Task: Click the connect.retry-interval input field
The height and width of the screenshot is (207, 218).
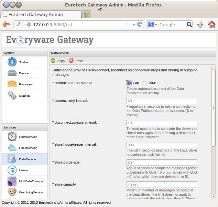Action: coord(161,101)
